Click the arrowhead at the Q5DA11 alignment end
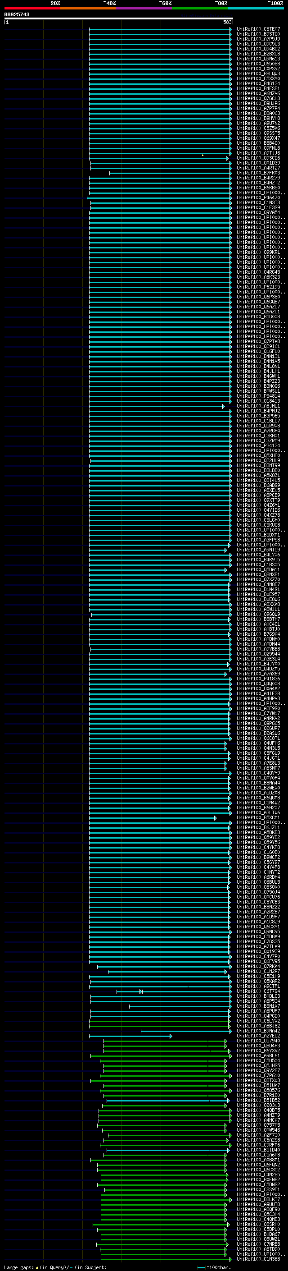Image resolution: width=288 pixels, height=1271 pixels. (x=226, y=570)
